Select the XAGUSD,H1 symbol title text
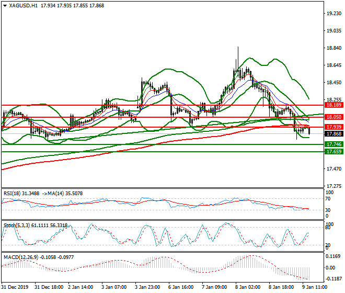The height and width of the screenshot is (293, 345). [24, 6]
